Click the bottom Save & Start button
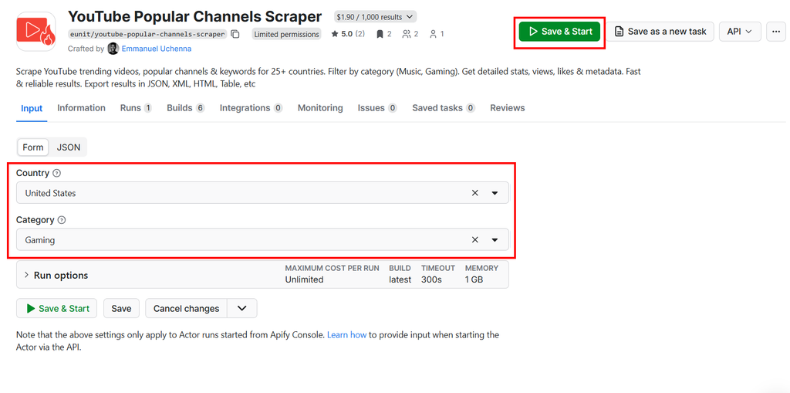Image resolution: width=790 pixels, height=393 pixels. point(57,308)
